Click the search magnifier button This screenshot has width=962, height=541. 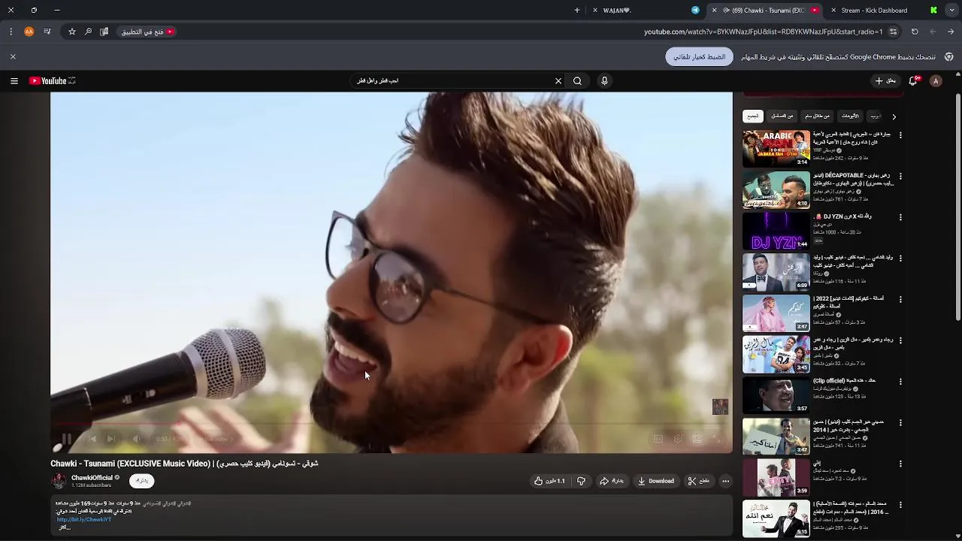pos(577,81)
